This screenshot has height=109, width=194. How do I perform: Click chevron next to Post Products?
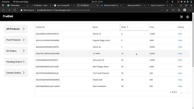point(24,40)
